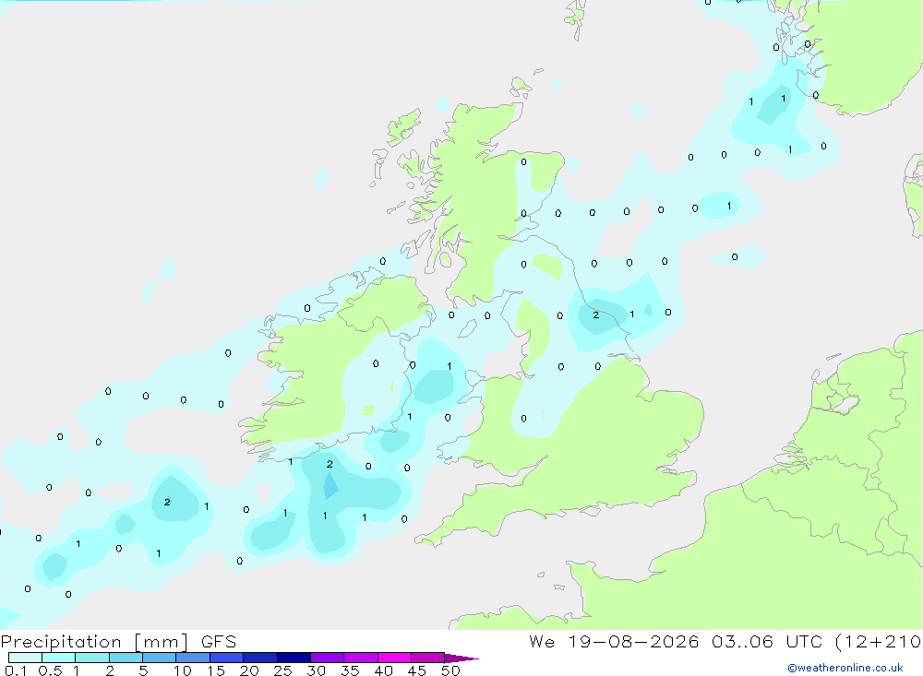This screenshot has width=923, height=676.
Task: Click the 'We' weekday label
Action: click(x=542, y=641)
